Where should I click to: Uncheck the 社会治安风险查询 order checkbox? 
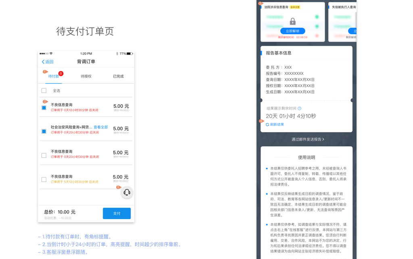pyautogui.click(x=44, y=131)
